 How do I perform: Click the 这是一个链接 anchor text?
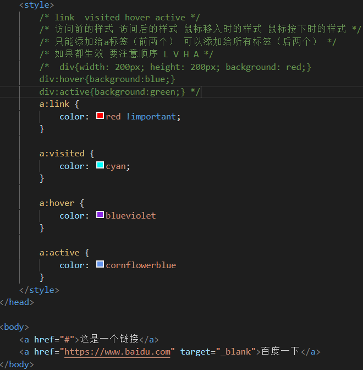(x=109, y=339)
